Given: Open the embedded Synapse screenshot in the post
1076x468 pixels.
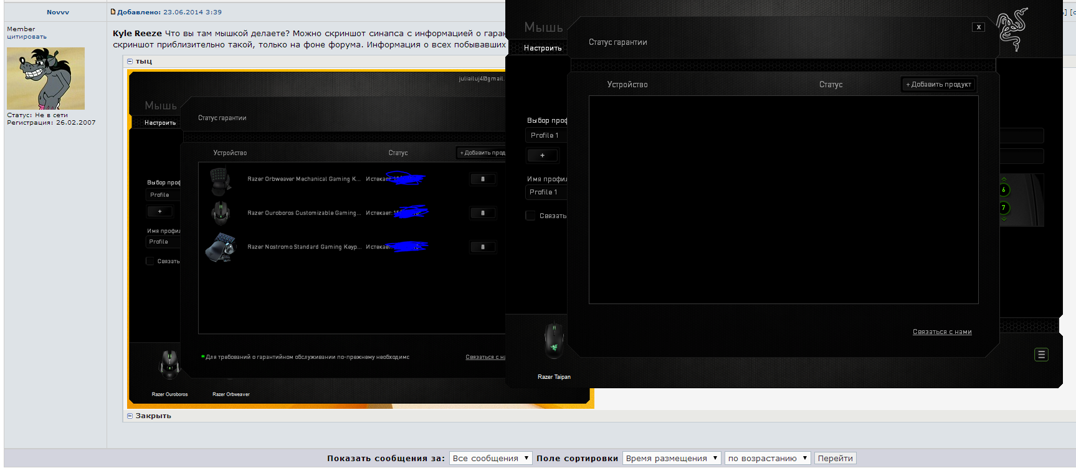Looking at the screenshot, I should [x=317, y=239].
